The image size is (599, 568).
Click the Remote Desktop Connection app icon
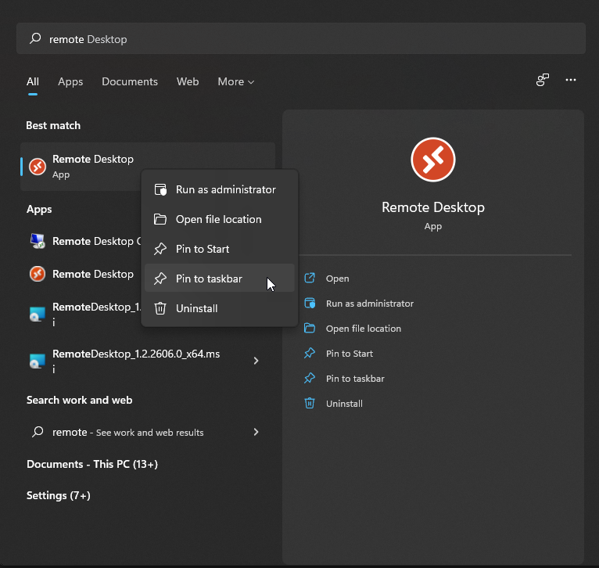37,241
